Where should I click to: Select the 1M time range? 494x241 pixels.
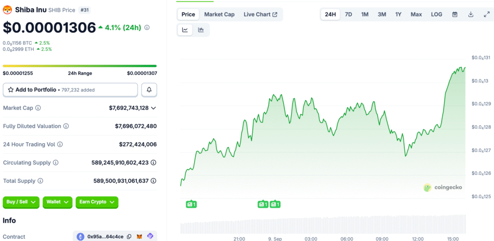tap(365, 14)
